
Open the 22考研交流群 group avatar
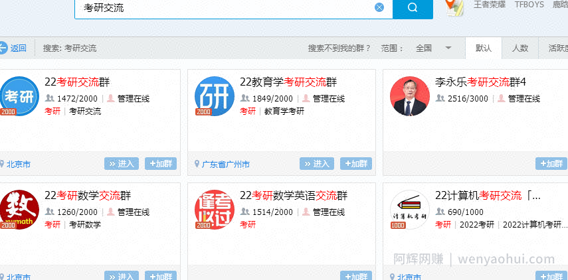[19, 96]
